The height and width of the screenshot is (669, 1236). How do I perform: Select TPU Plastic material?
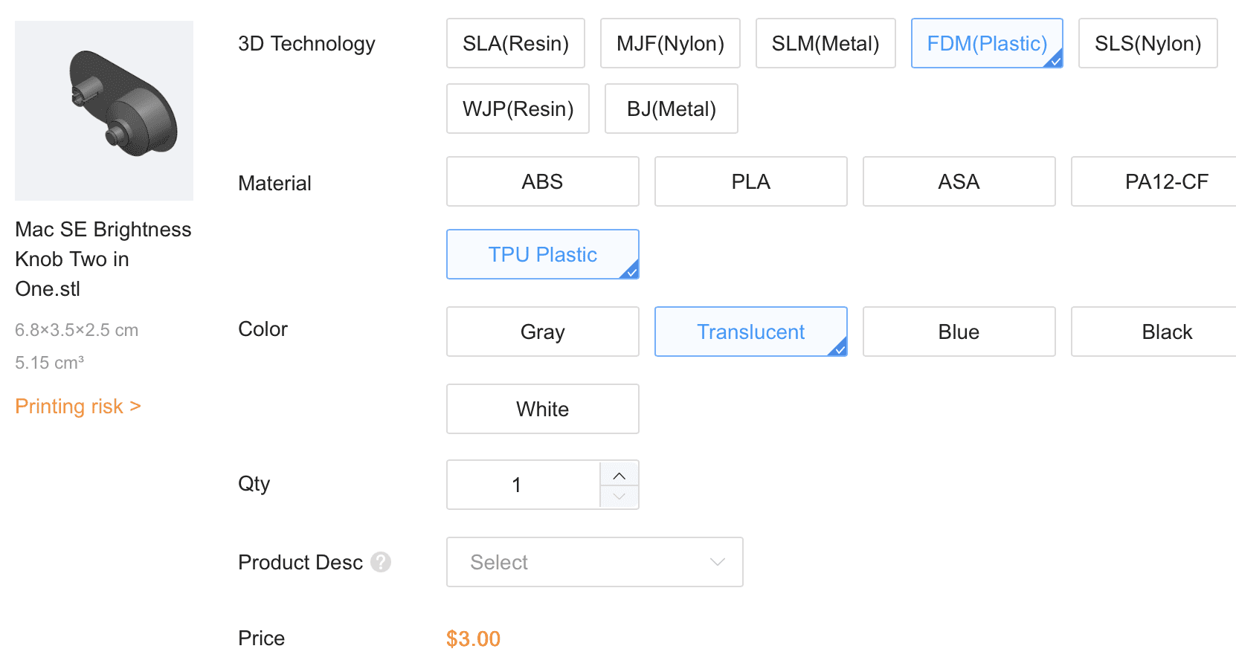point(542,255)
